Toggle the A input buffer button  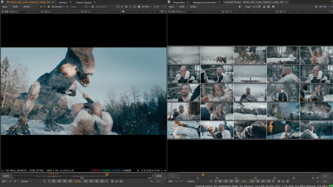[41, 6]
